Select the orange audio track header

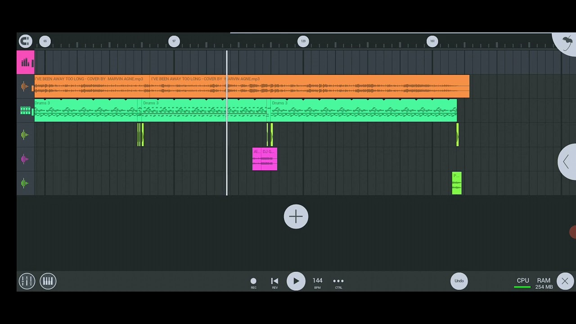tap(26, 86)
